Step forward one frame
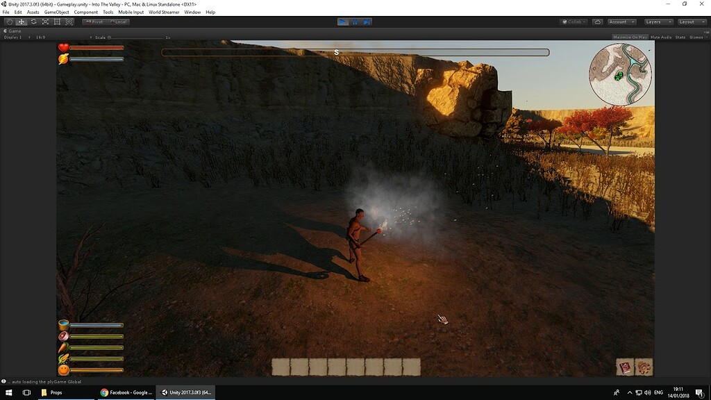711x400 pixels. click(x=365, y=22)
